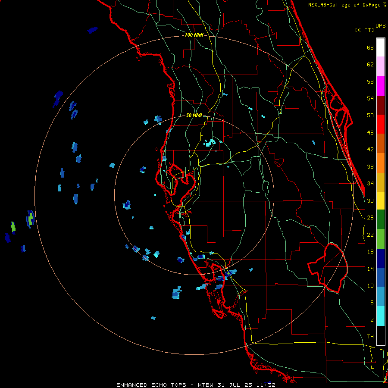The width and height of the screenshot is (388, 388).
Task: Click the navy blue legend swatch
Action: (381, 258)
